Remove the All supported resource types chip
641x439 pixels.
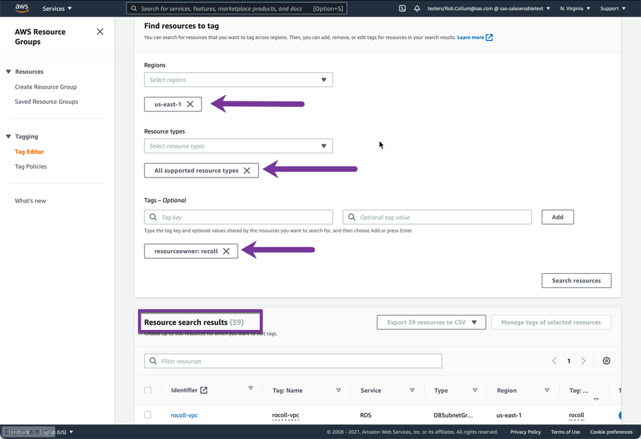(247, 170)
